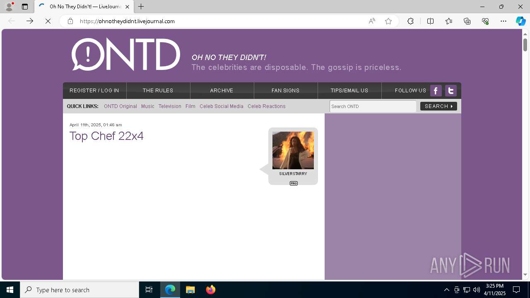This screenshot has width=530, height=298.
Task: Open the tab actions menu icon
Action: click(25, 7)
